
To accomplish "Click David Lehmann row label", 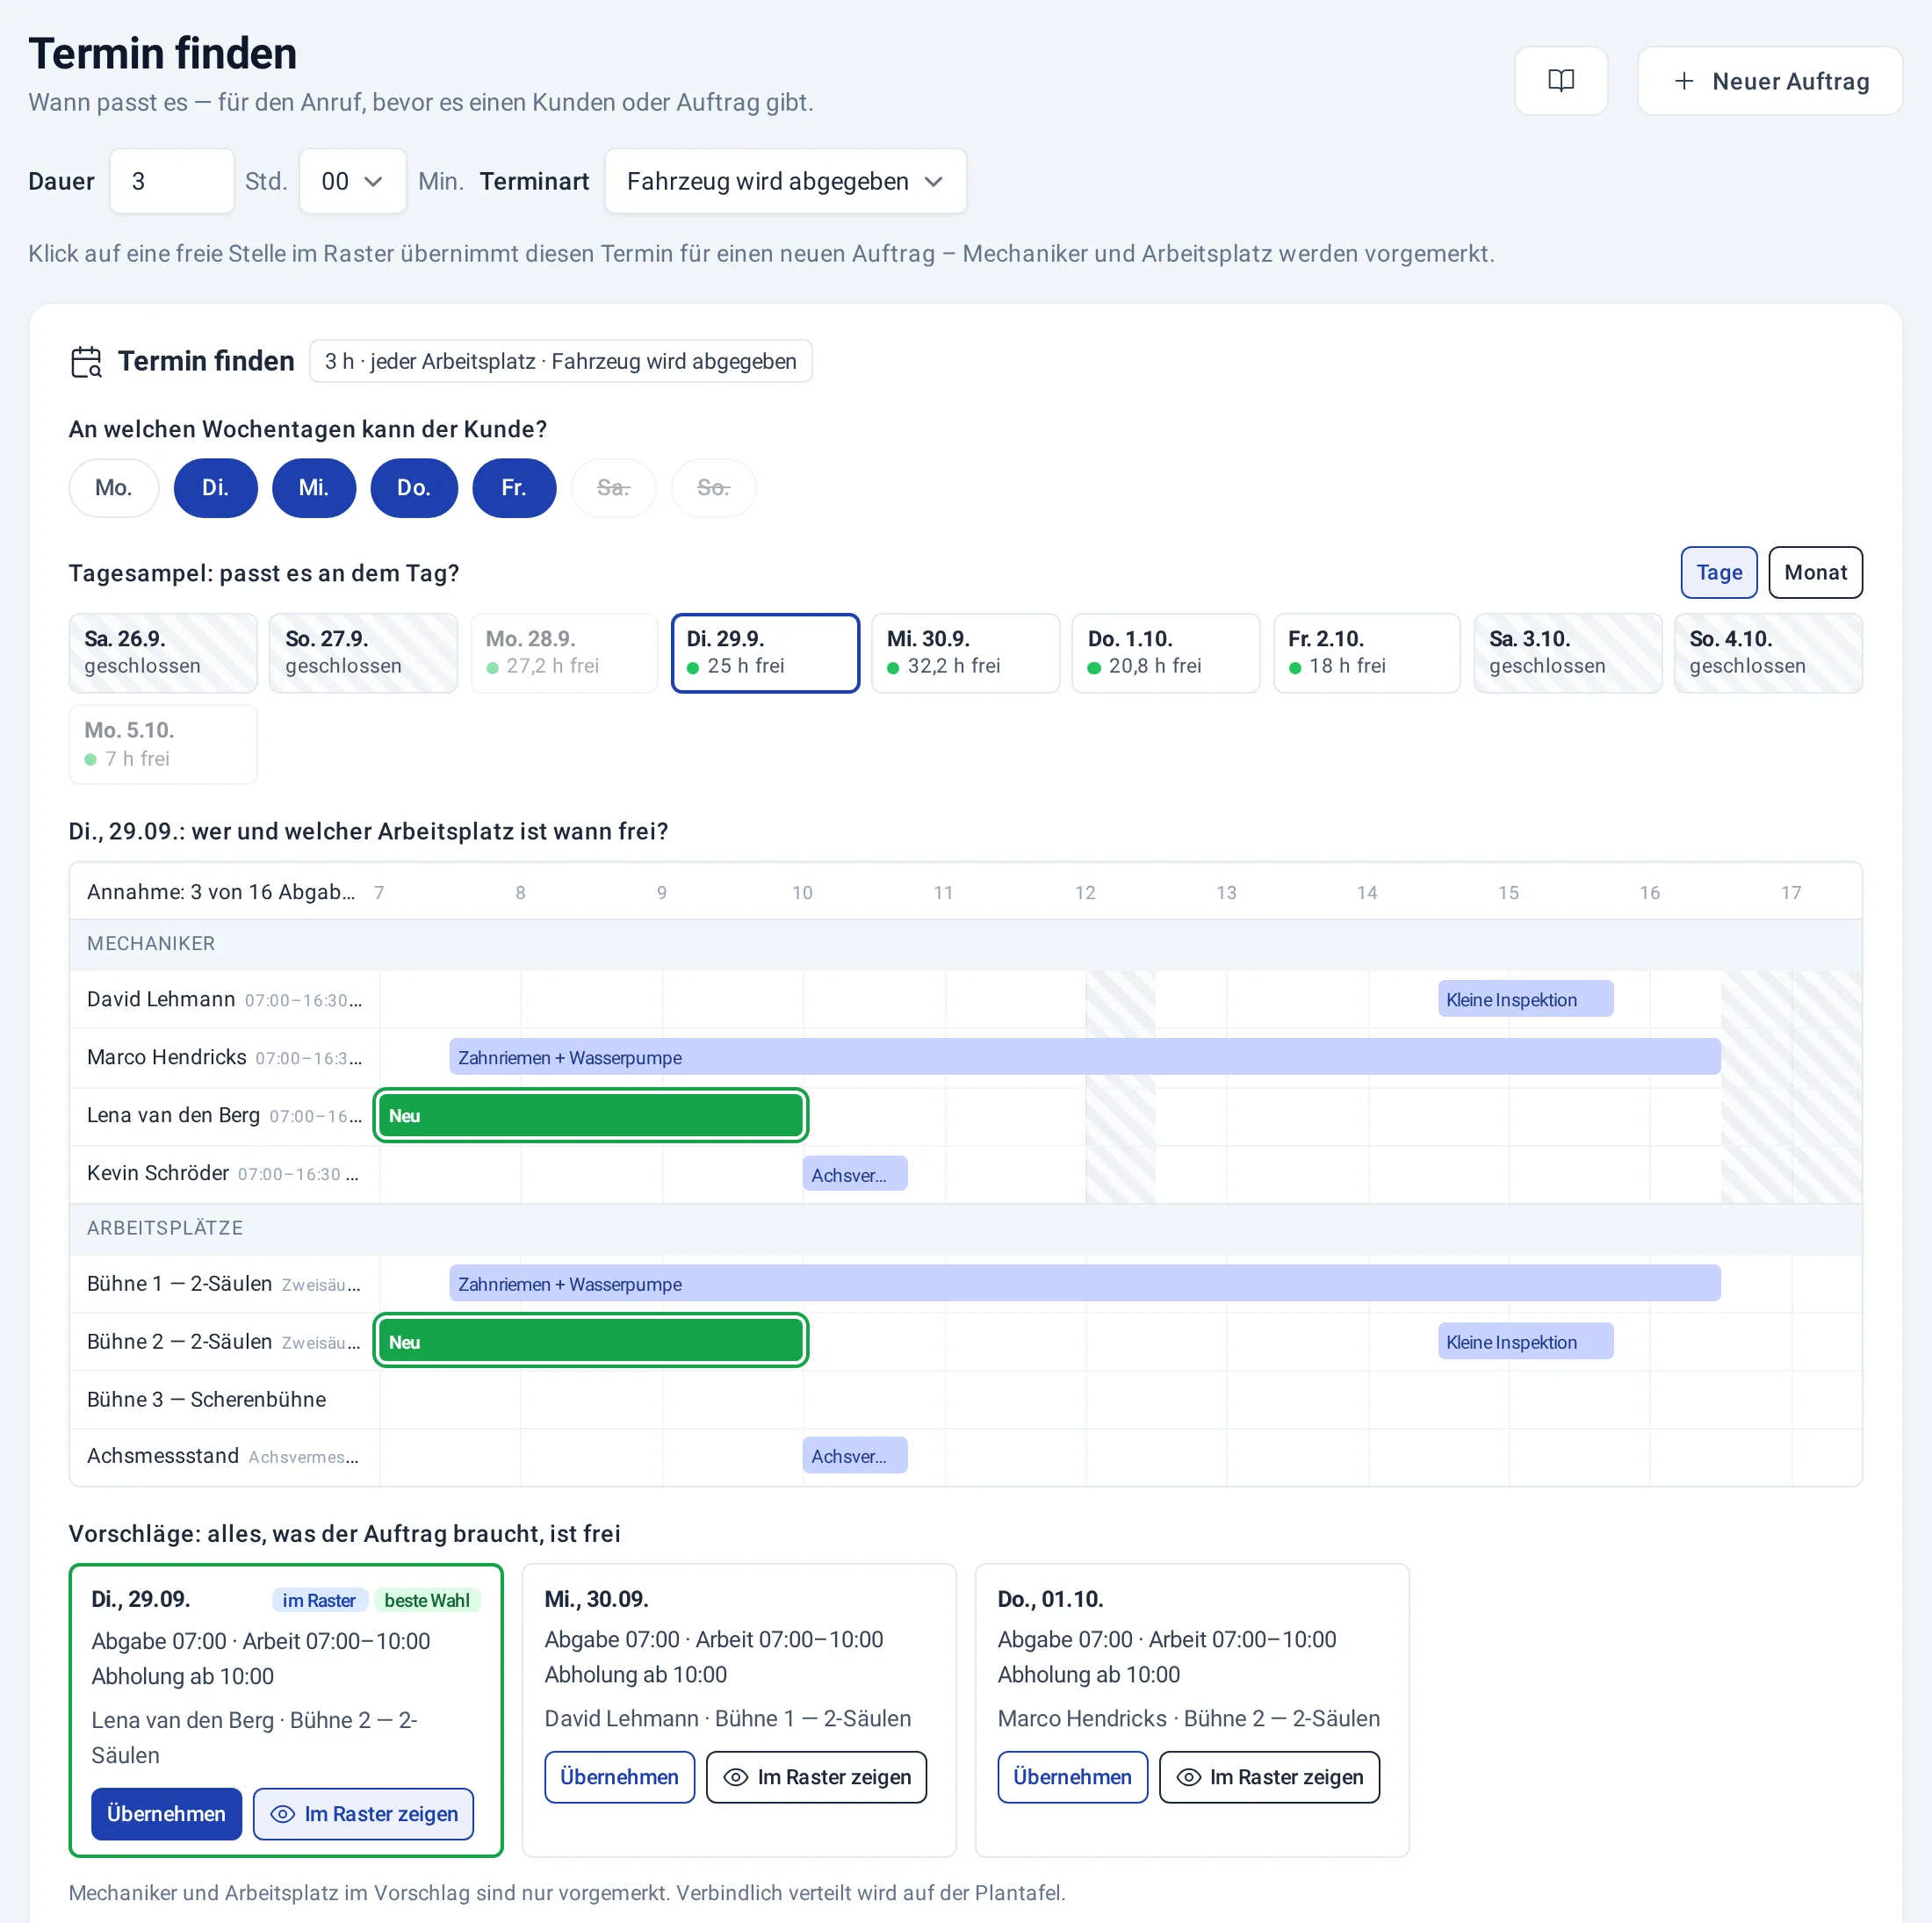I will 161,999.
